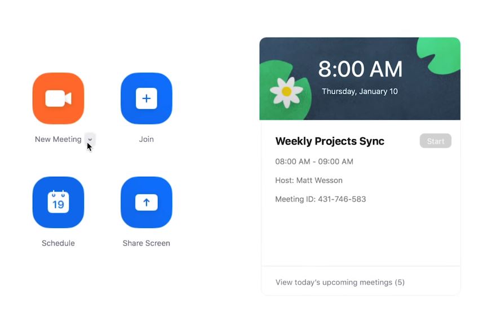Click the New Meeting label
492x312 pixels.
point(58,139)
